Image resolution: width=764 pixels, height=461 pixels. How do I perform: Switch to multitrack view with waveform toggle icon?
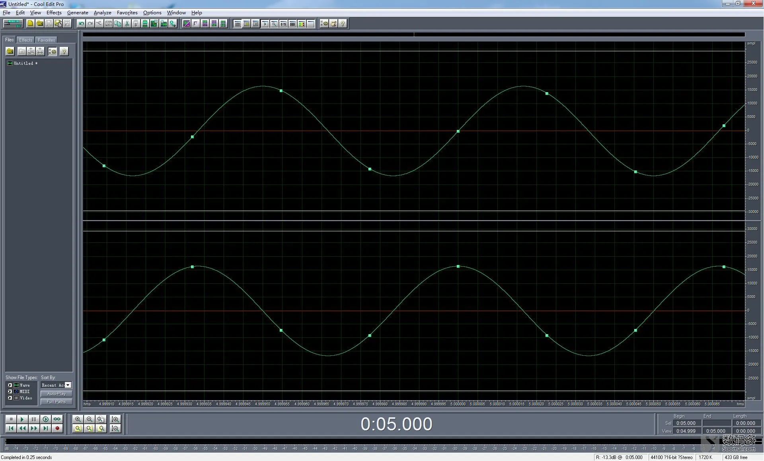click(x=13, y=23)
